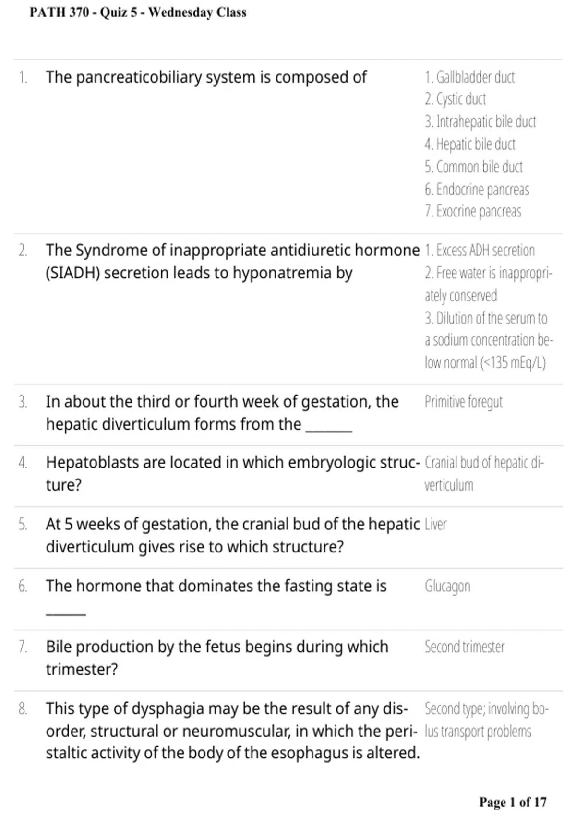Screen dimensions: 576x816
Task: Click the 'Dilution of the serum' answer
Action: [x=489, y=340]
